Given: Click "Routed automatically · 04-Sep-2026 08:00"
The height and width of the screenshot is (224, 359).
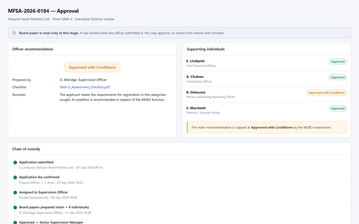Looking at the screenshot, I should [48, 198].
